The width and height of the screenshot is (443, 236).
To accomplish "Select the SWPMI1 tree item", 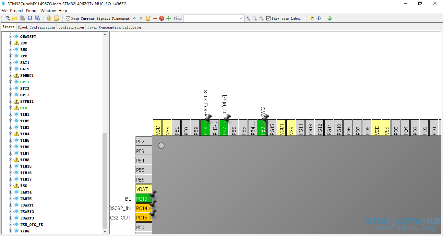I will (x=27, y=101).
